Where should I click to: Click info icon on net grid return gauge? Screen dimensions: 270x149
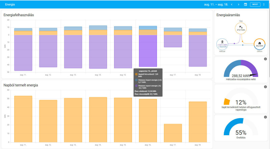(x=265, y=59)
